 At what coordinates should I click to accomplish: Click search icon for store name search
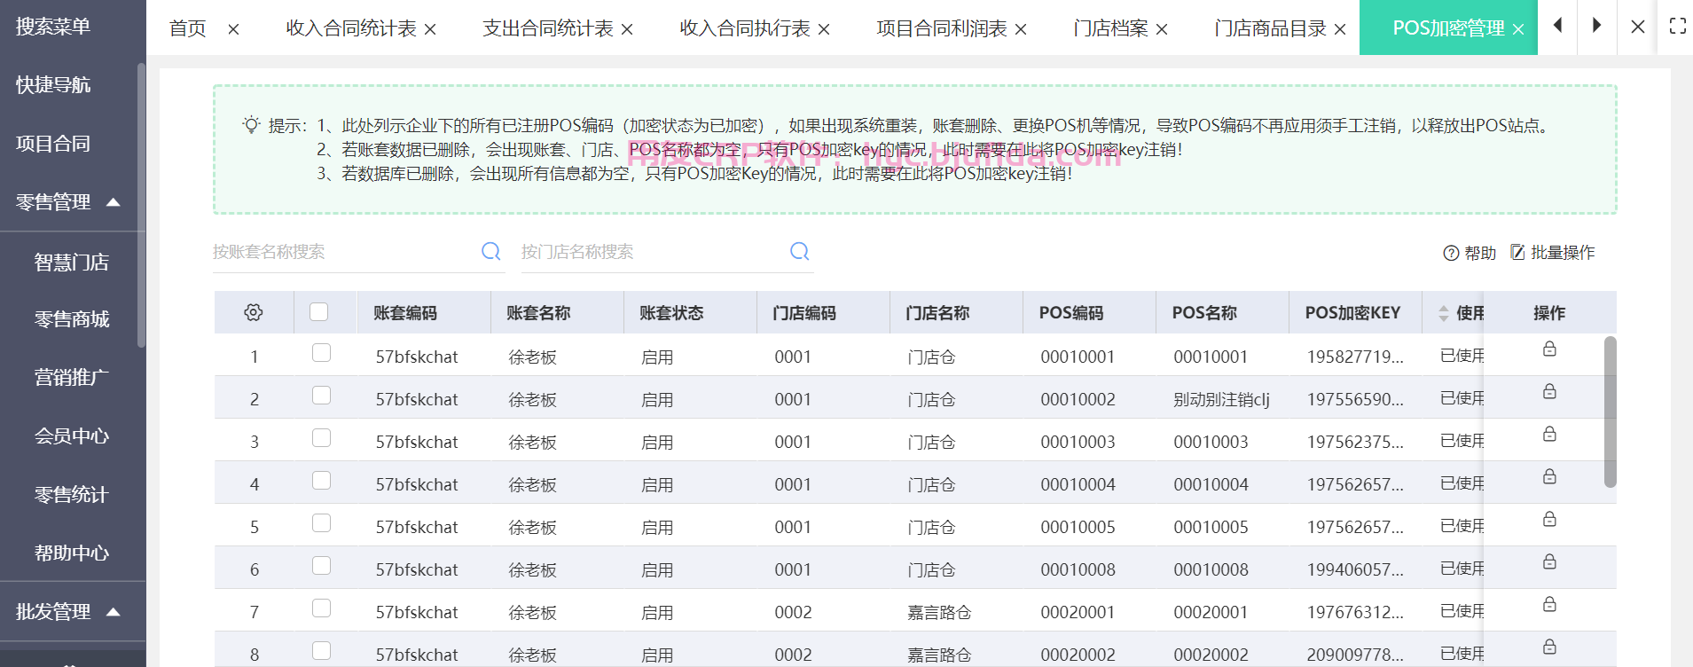click(799, 252)
